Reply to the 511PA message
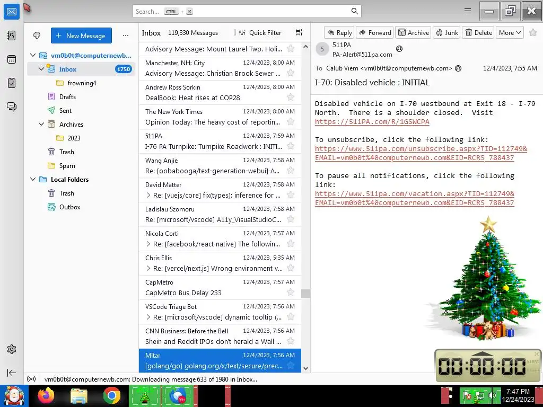543x407 pixels. pos(339,32)
